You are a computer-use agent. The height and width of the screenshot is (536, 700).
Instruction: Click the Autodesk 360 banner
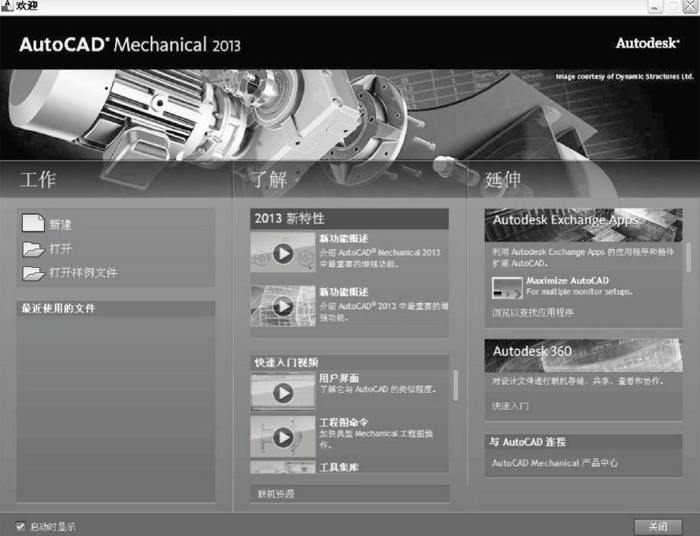pyautogui.click(x=584, y=355)
